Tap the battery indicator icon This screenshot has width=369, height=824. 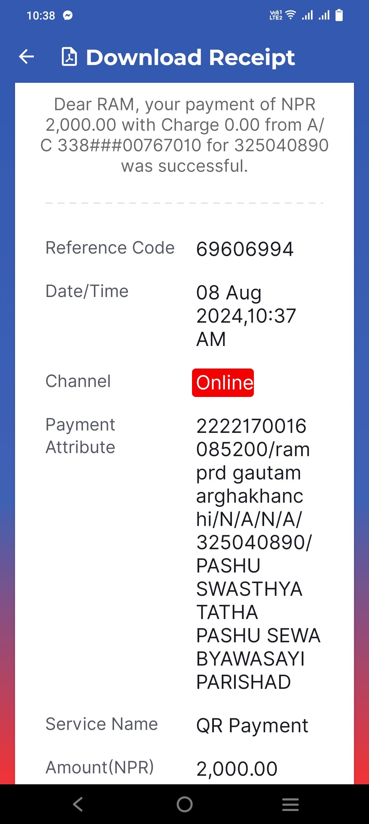[339, 15]
